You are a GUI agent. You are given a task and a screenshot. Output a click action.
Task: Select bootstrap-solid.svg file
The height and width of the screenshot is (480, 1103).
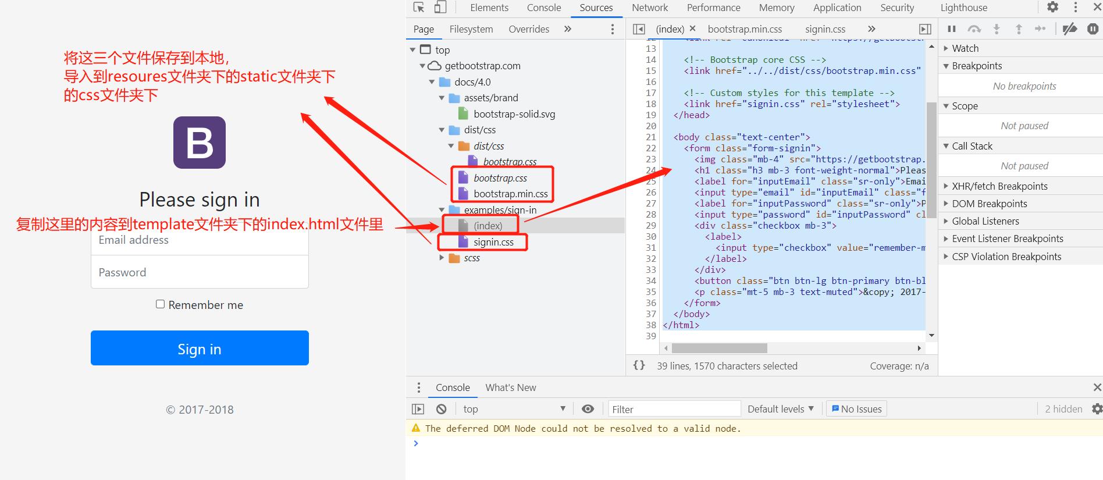pos(514,114)
